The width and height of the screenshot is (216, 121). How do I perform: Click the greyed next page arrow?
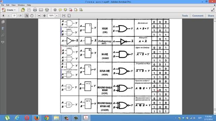(x=8, y=15)
